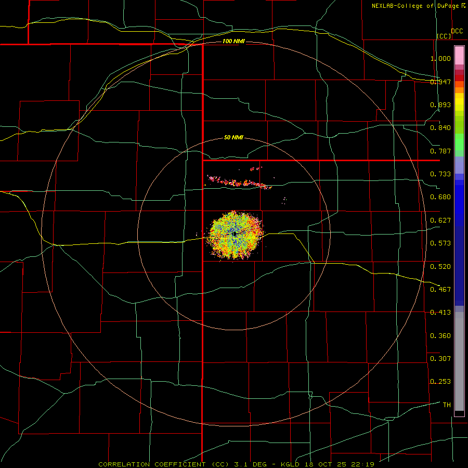Click the 50 NMI range ring label
Viewport: 468px width, 468px height.
(233, 138)
